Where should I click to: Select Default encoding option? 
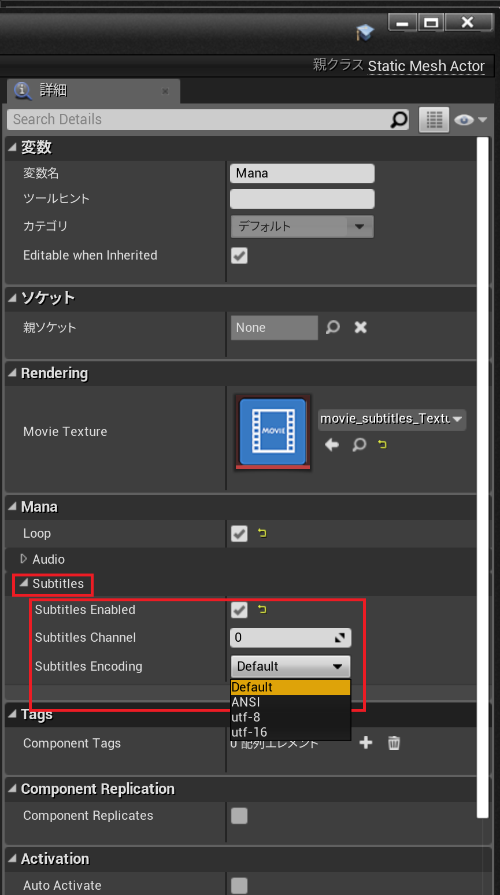coord(291,687)
